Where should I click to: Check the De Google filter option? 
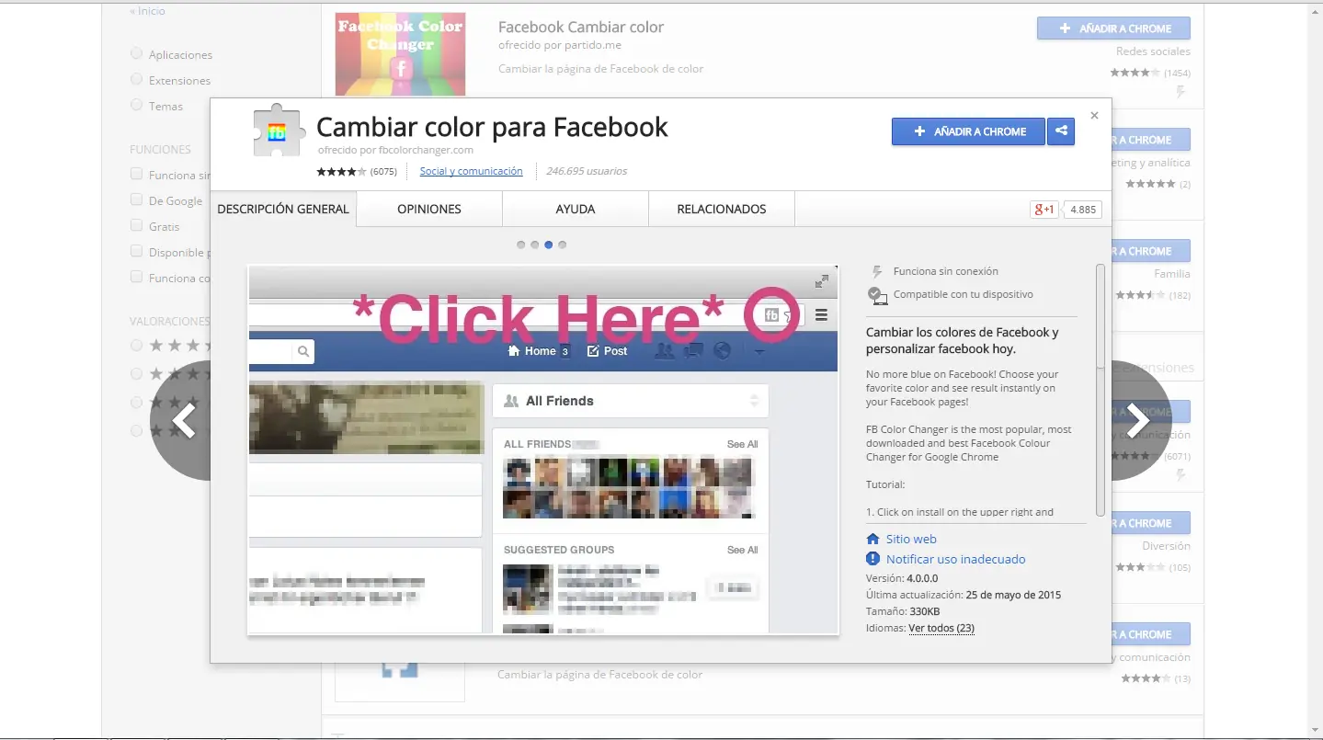tap(136, 200)
